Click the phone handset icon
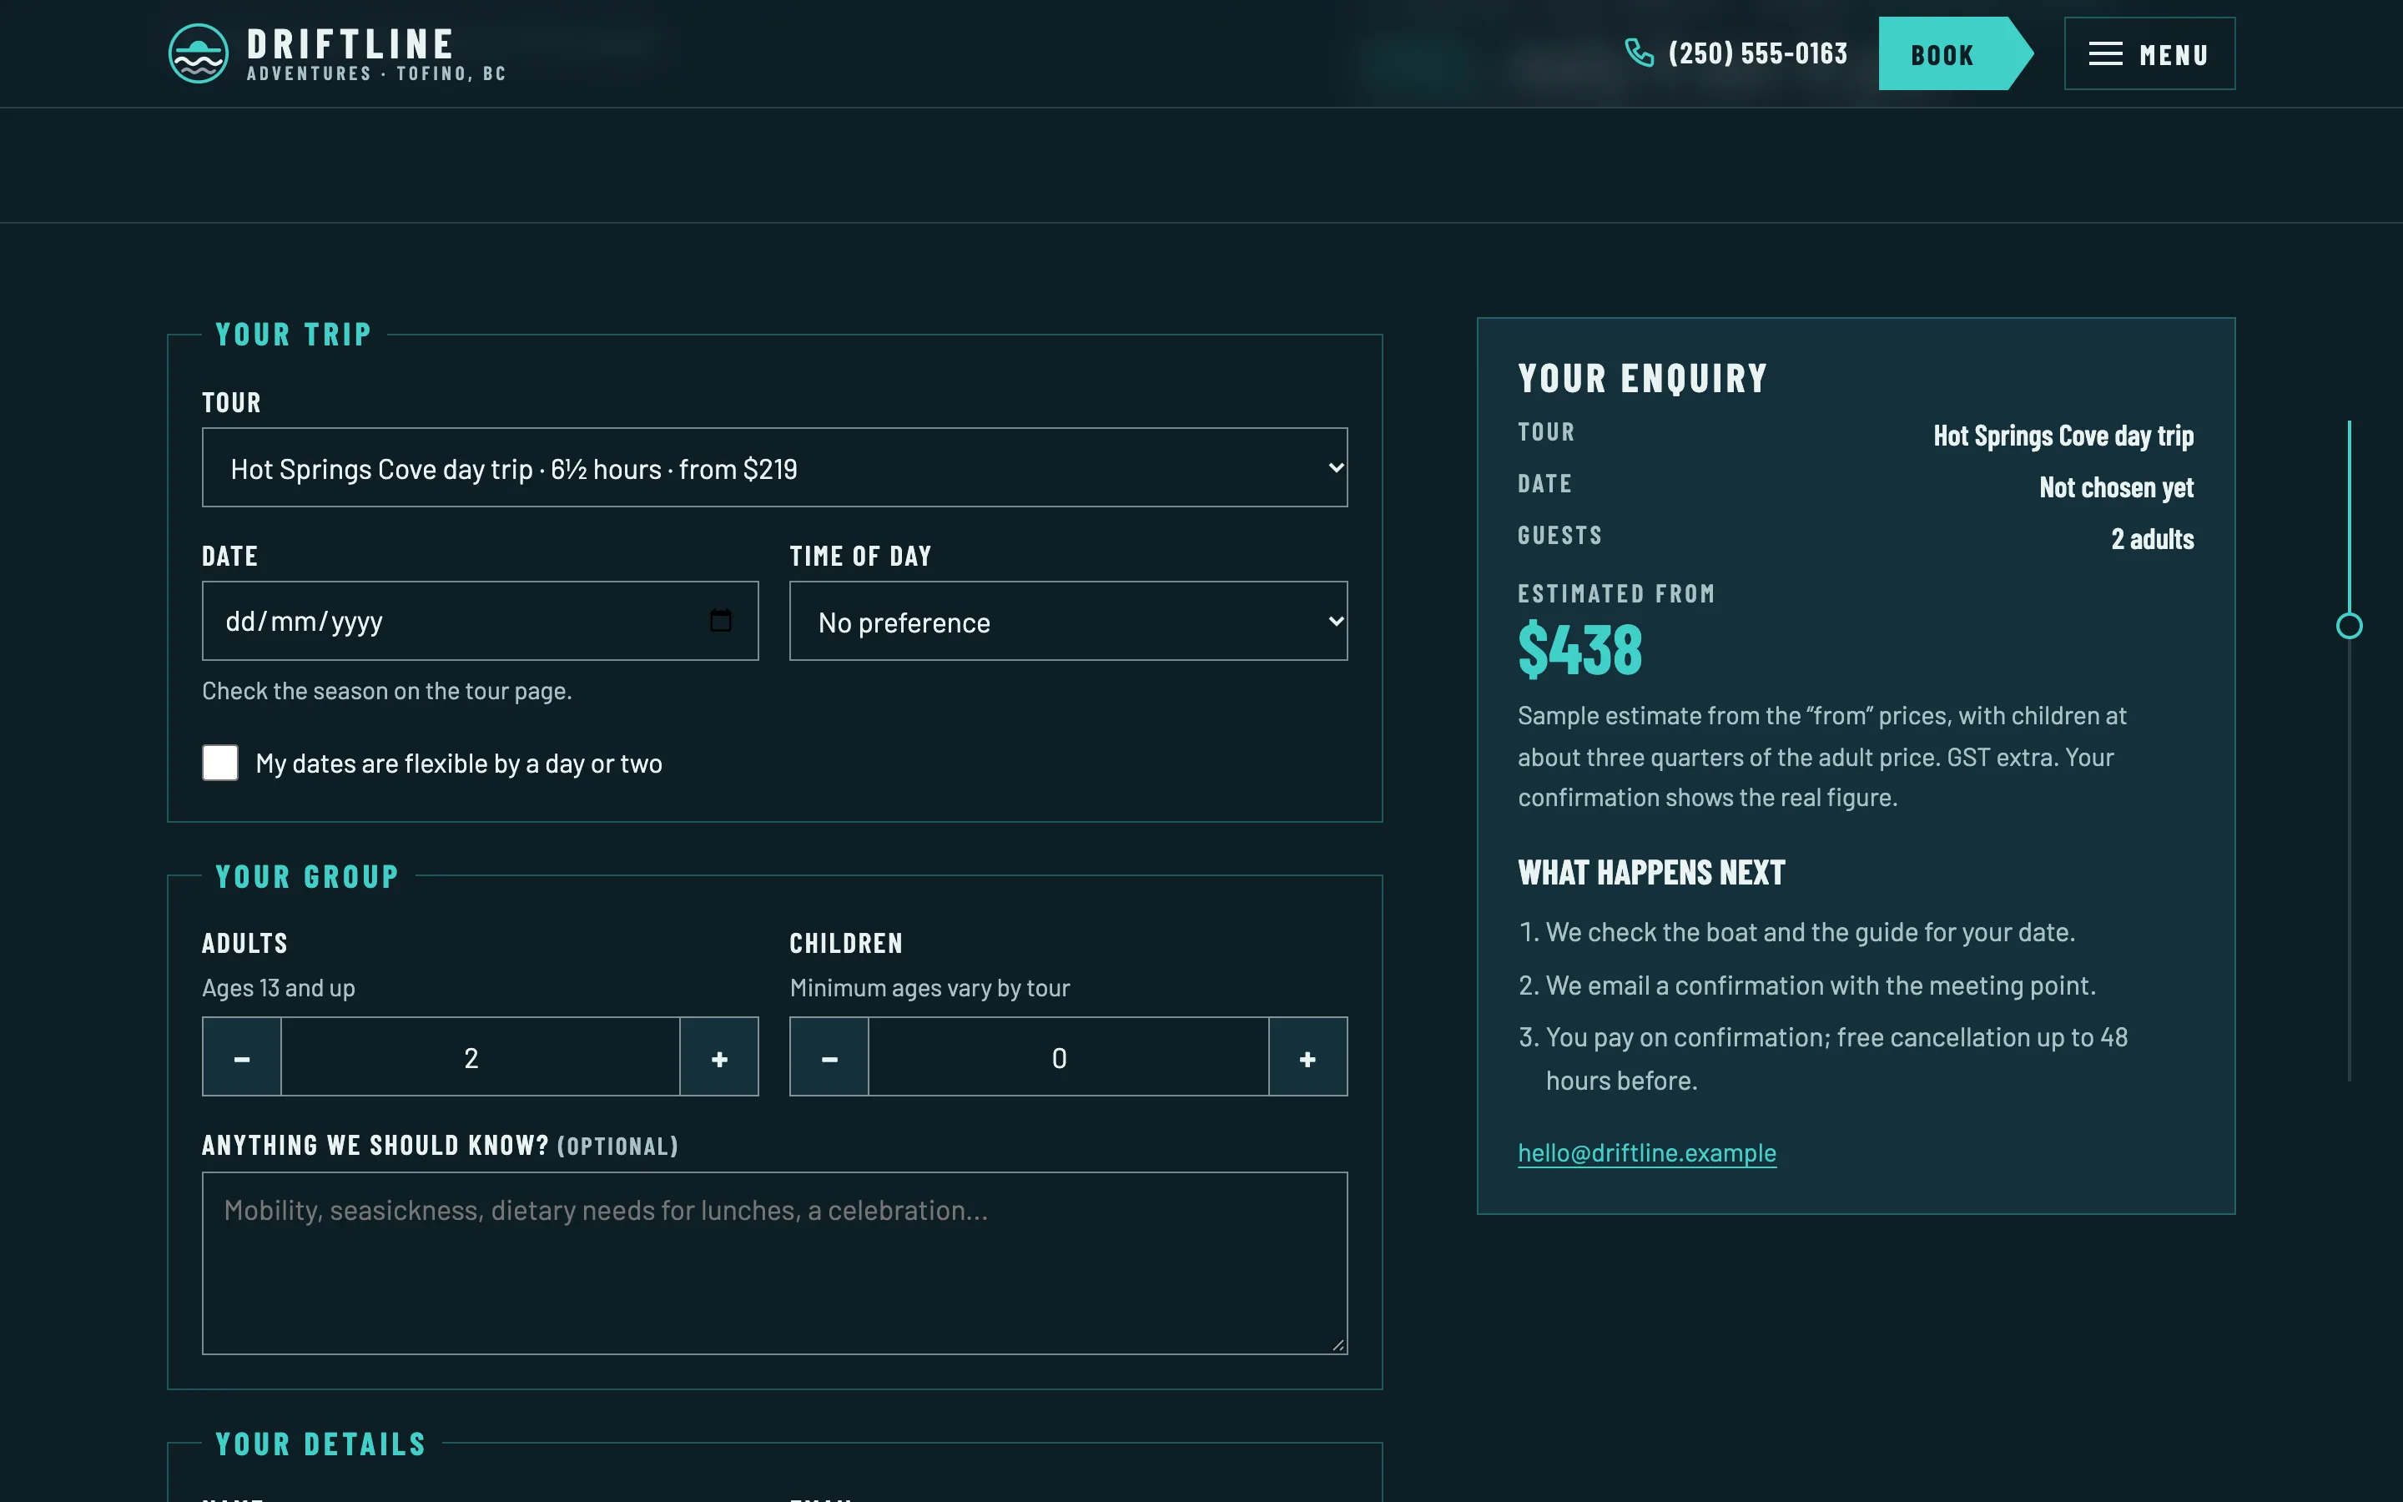The image size is (2403, 1502). (x=1639, y=53)
